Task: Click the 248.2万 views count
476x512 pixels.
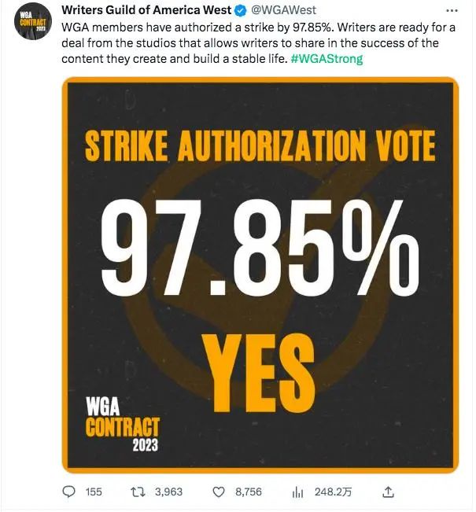Action: 332,492
